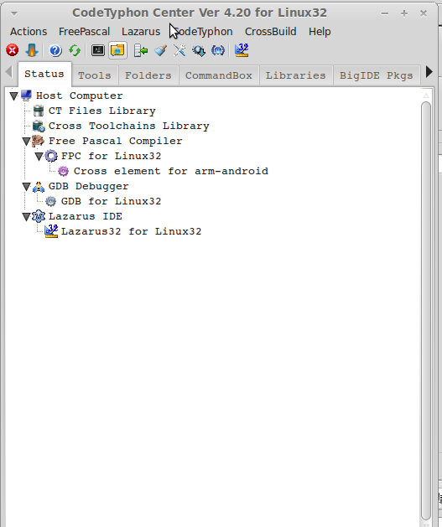This screenshot has height=527, width=442.
Task: Collapse the Host Computer tree node
Action: 13,96
